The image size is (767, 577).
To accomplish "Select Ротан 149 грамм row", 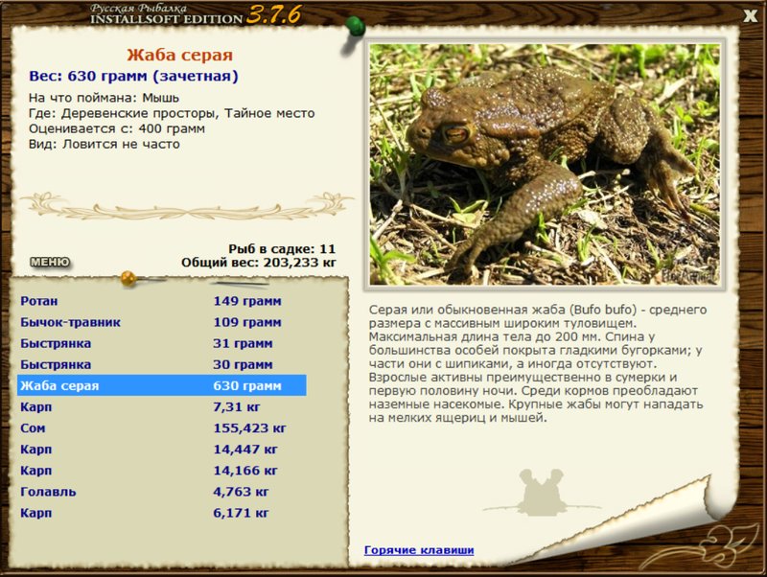I will (x=161, y=301).
